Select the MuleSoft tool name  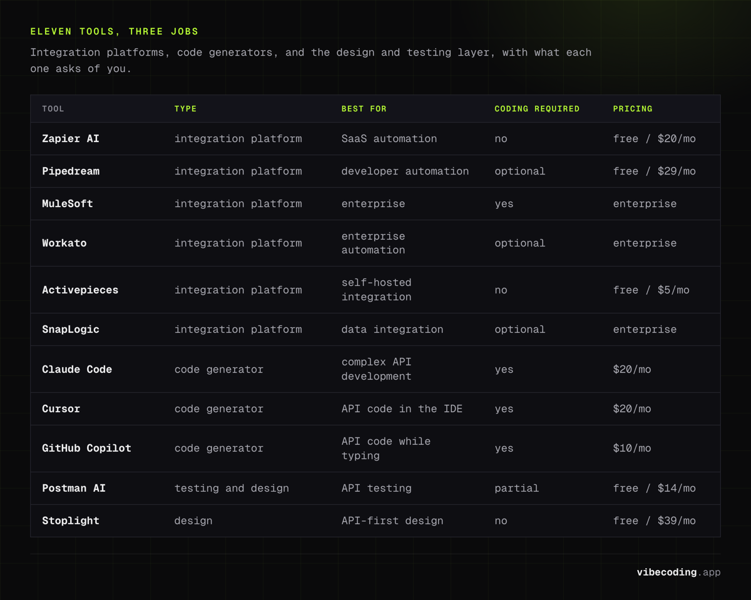point(68,204)
